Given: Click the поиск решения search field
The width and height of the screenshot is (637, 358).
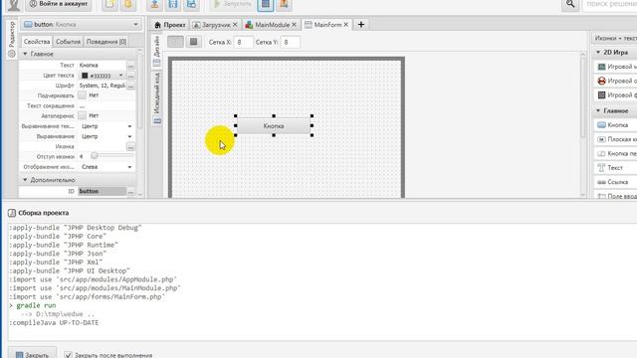Looking at the screenshot, I should point(609,4).
